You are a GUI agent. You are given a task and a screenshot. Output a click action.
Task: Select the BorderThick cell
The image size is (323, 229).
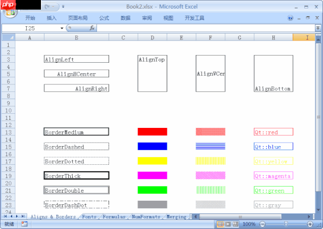click(x=76, y=175)
